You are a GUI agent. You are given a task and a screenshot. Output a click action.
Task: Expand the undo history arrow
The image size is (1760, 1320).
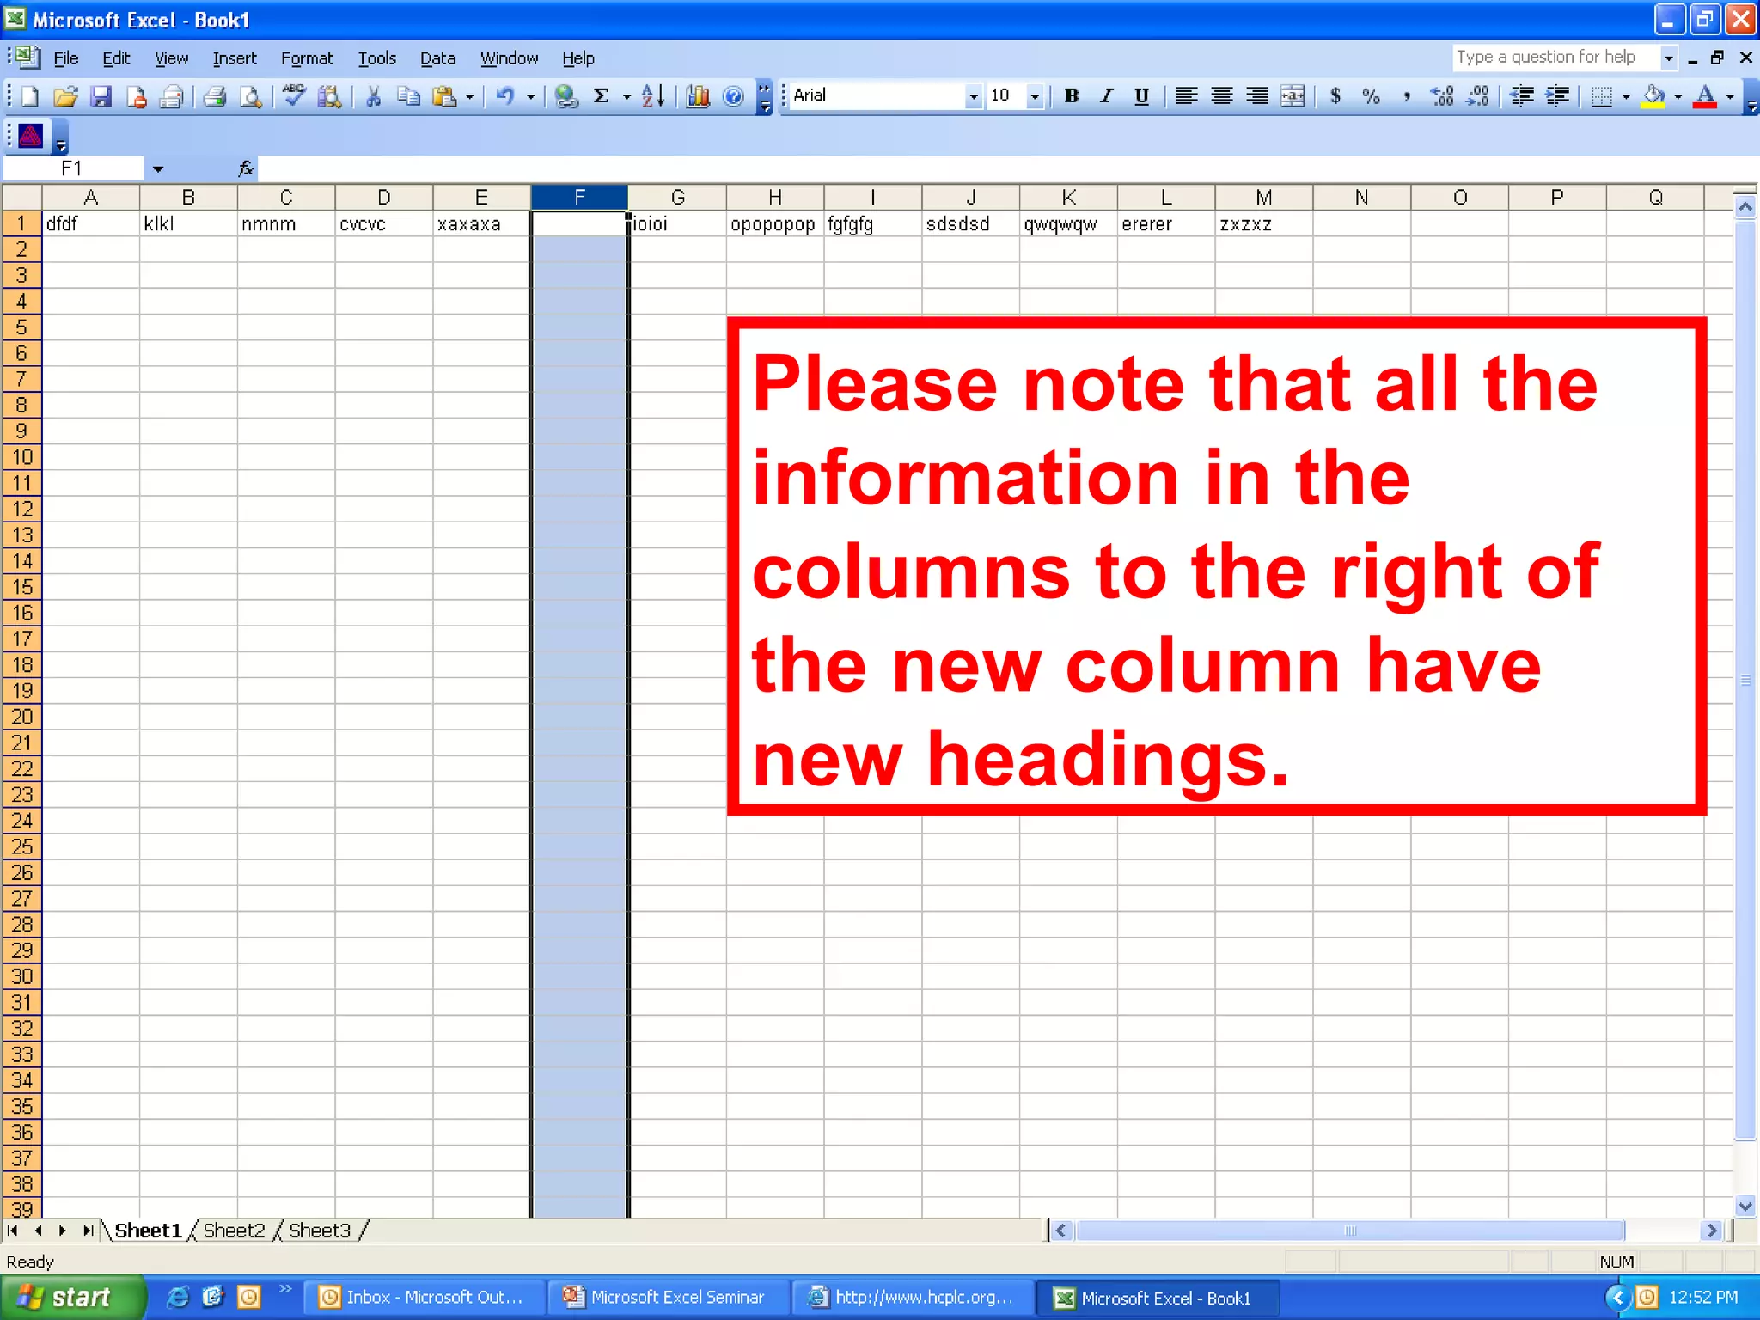click(530, 96)
